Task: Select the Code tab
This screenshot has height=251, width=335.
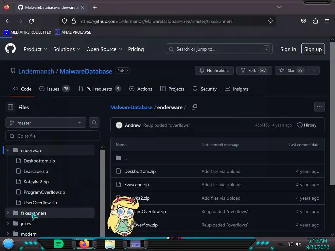Action: [x=22, y=89]
